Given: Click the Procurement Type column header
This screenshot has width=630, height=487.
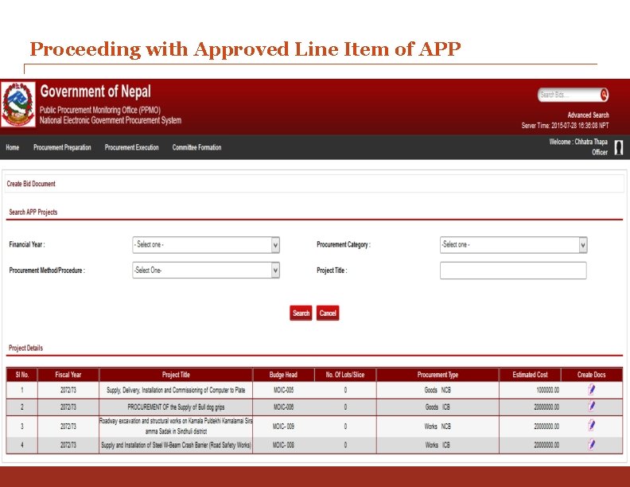Looking at the screenshot, I should pos(437,375).
